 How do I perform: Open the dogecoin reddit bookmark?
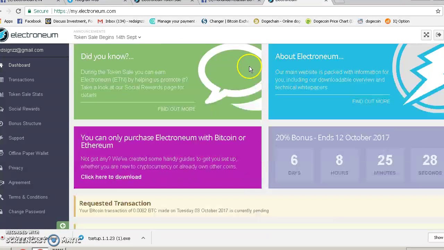tap(369, 21)
